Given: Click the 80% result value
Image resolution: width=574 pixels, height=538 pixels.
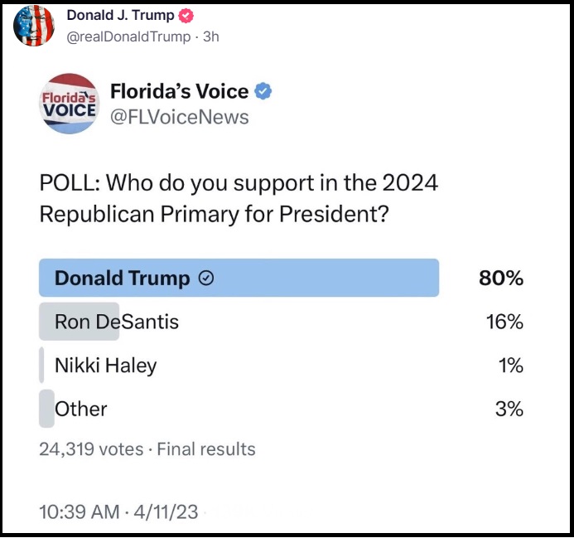Looking at the screenshot, I should pyautogui.click(x=501, y=279).
